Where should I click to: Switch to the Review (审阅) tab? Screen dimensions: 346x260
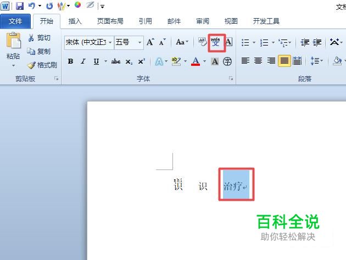click(x=203, y=21)
